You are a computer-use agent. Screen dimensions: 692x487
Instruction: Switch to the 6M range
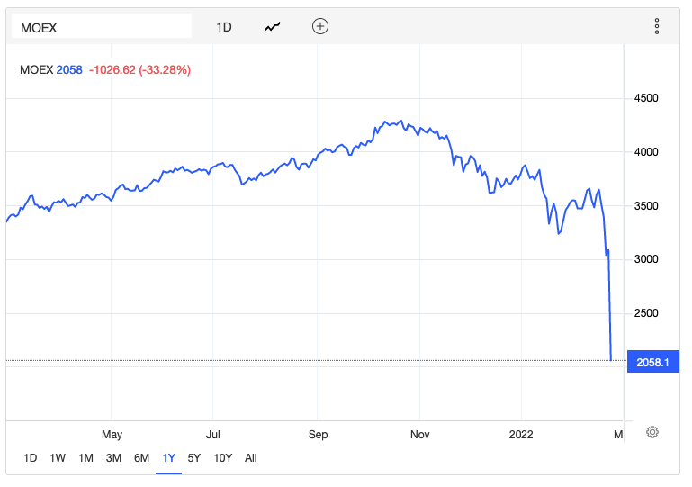[141, 457]
